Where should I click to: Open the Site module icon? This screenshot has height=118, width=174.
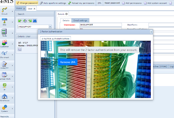(4, 21)
